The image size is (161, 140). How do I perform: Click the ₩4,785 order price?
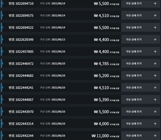[x=101, y=64]
